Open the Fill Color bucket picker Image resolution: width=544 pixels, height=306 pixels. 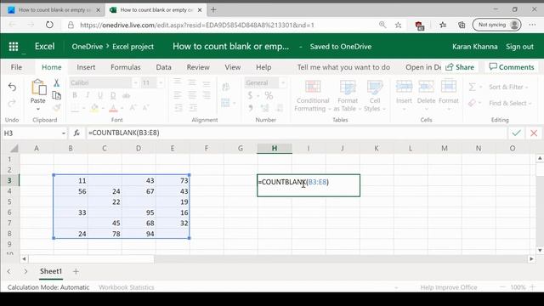click(x=94, y=108)
